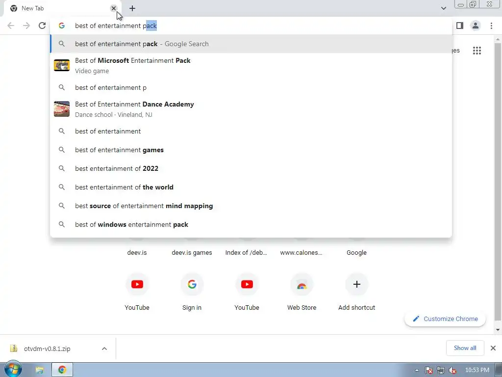The image size is (502, 377).
Task: Open the downloaded otvdm-v0.8.1.zip file
Action: [x=47, y=349]
